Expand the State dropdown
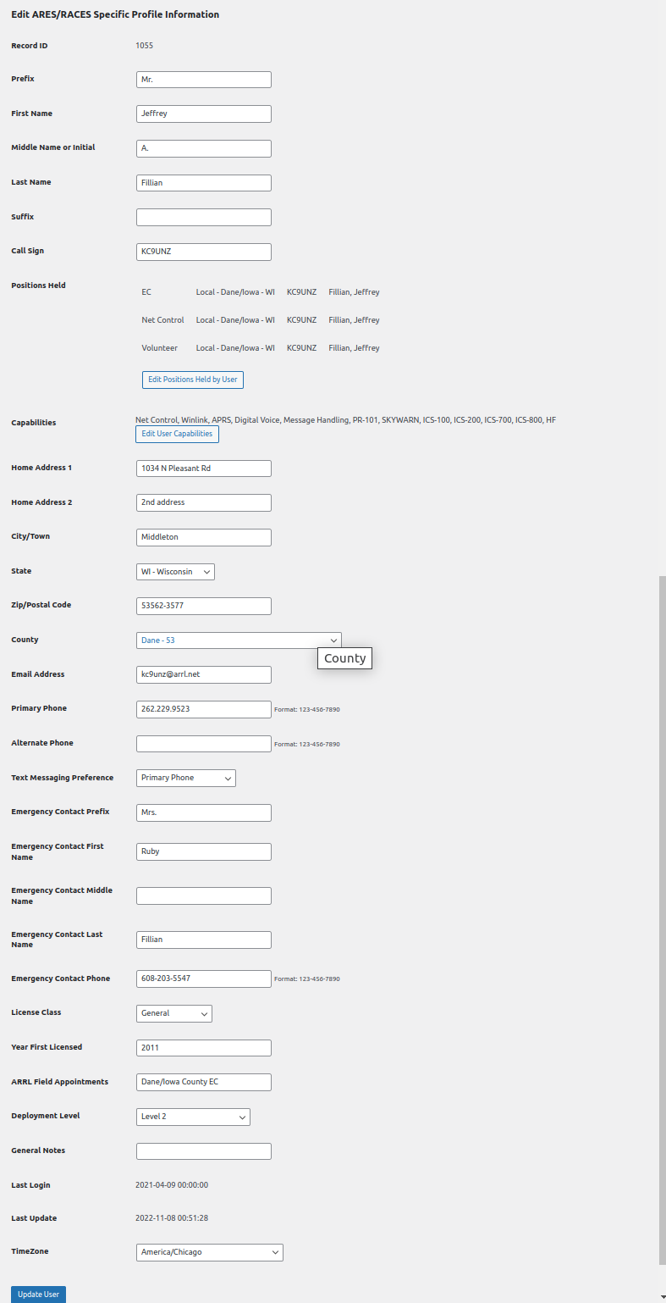The image size is (666, 1303). [175, 572]
